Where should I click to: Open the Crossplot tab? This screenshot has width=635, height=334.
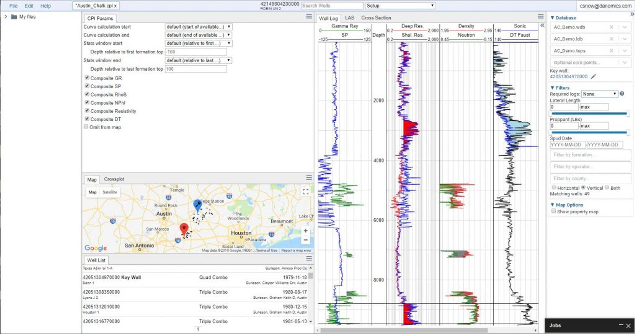(x=114, y=179)
